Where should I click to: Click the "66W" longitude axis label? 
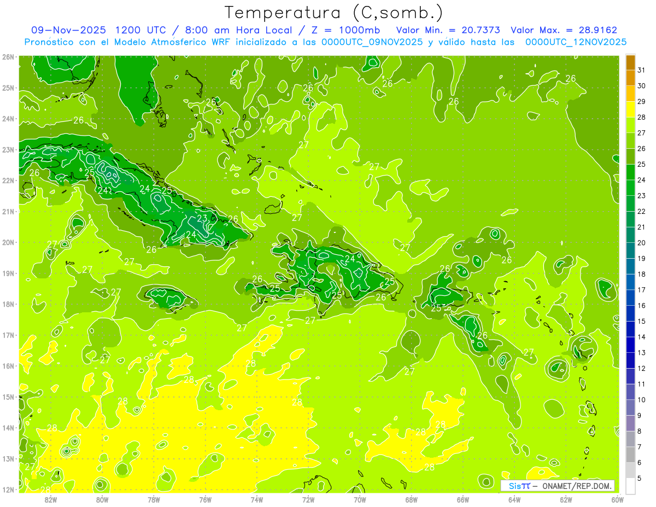pyautogui.click(x=463, y=499)
